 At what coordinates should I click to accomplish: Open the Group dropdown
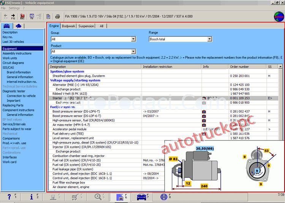coord(133,39)
